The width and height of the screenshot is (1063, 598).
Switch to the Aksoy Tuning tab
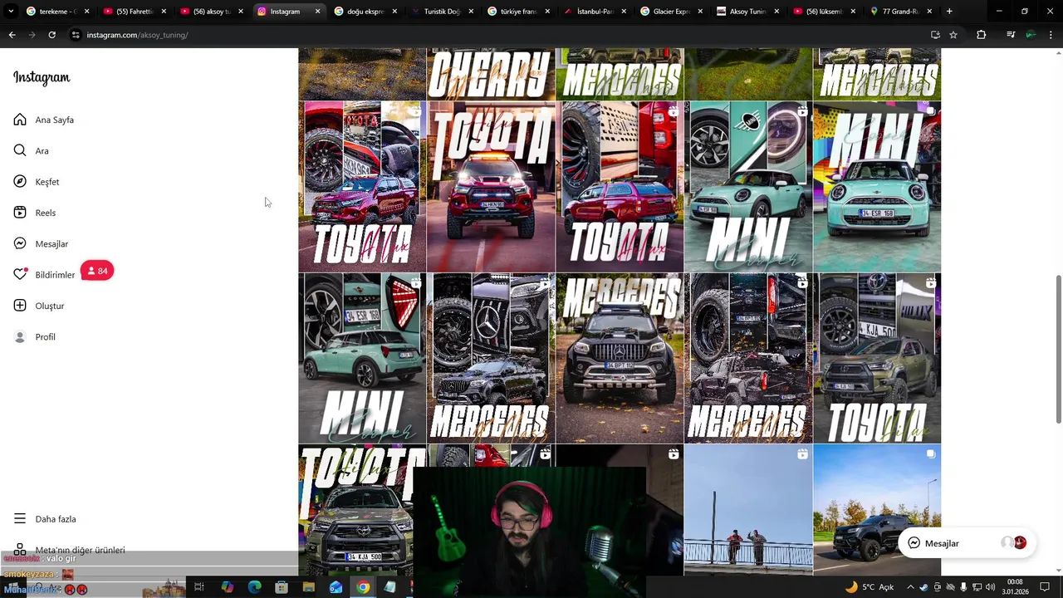(x=747, y=12)
